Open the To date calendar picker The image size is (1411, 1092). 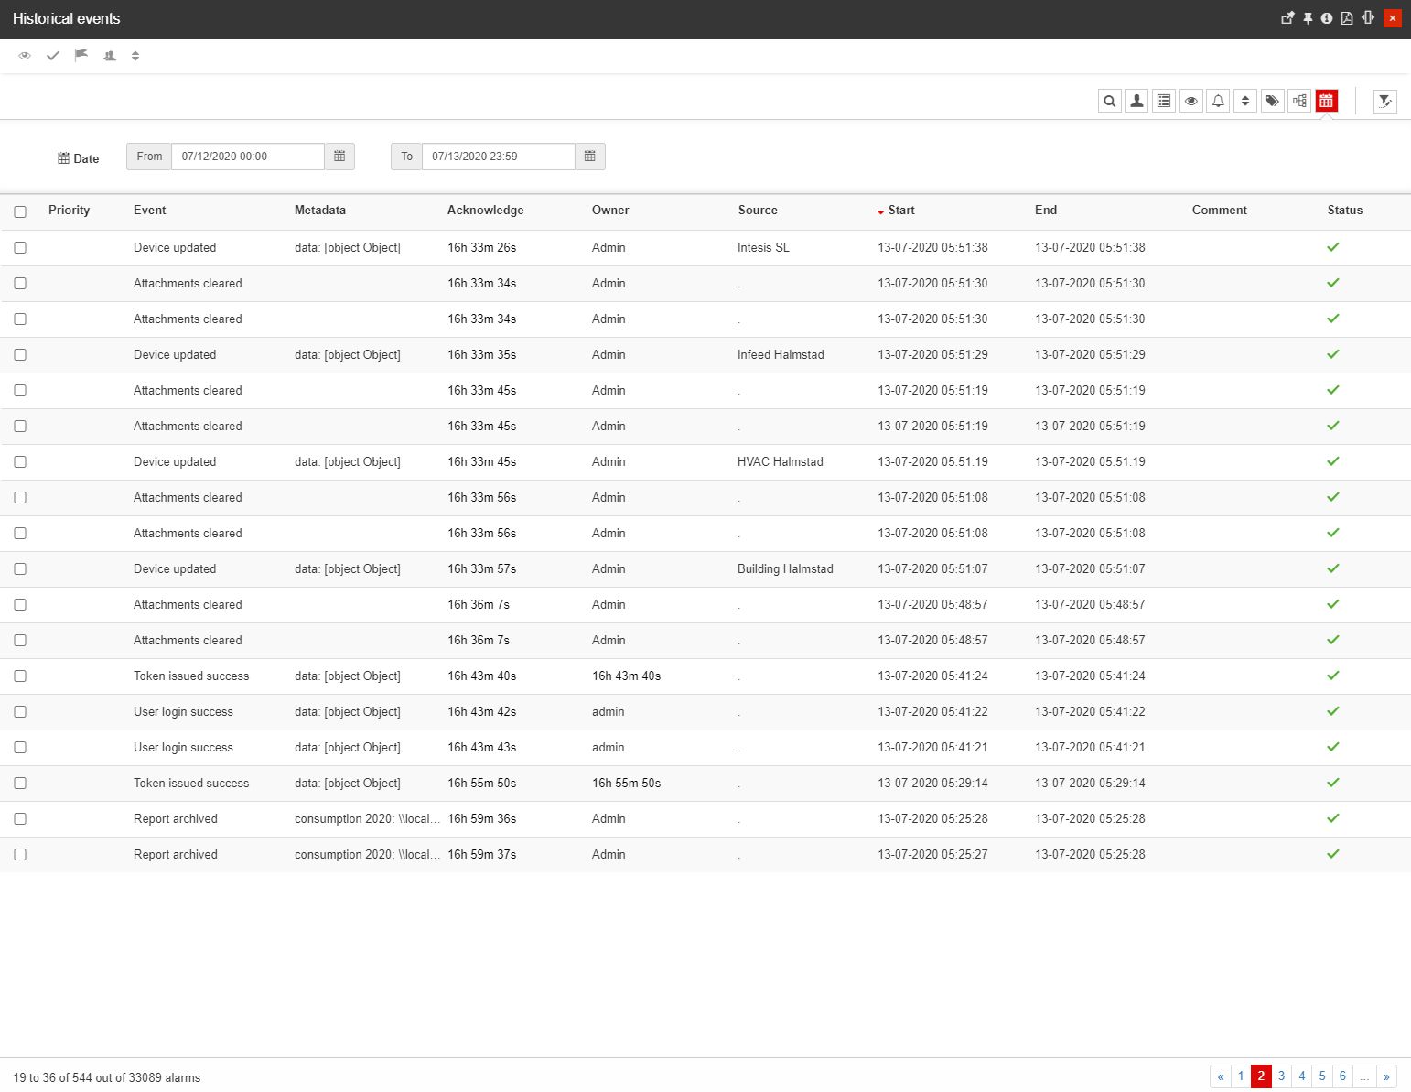click(x=590, y=157)
